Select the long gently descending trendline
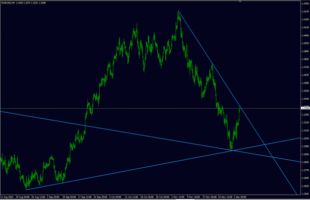Viewport: 310px width, 200px height. coord(150,136)
